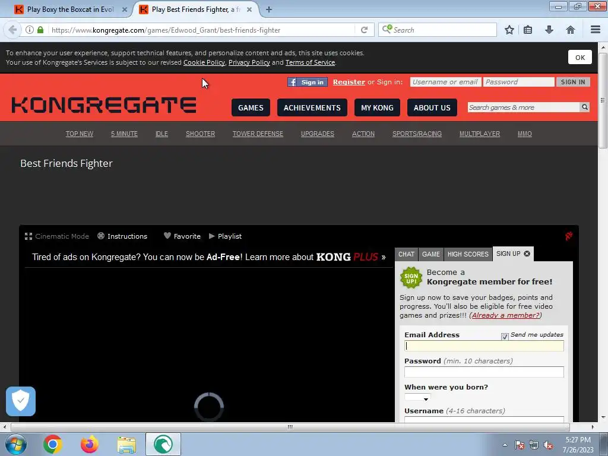This screenshot has height=456, width=608.
Task: Click the Email Address sign-up field
Action: (484, 346)
